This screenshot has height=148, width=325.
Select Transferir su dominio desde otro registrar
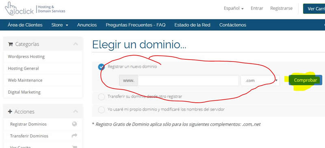point(101,97)
